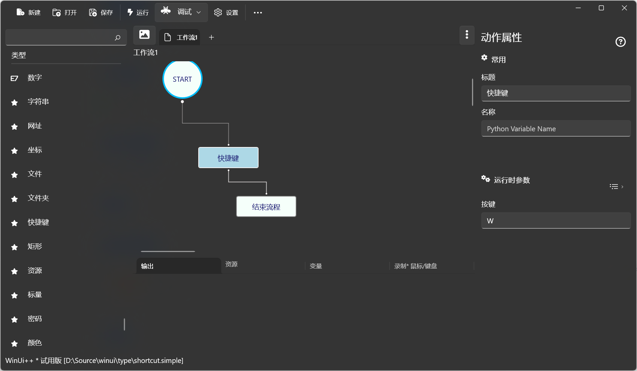The width and height of the screenshot is (637, 371).
Task: Click the START node on canvas
Action: pos(182,79)
